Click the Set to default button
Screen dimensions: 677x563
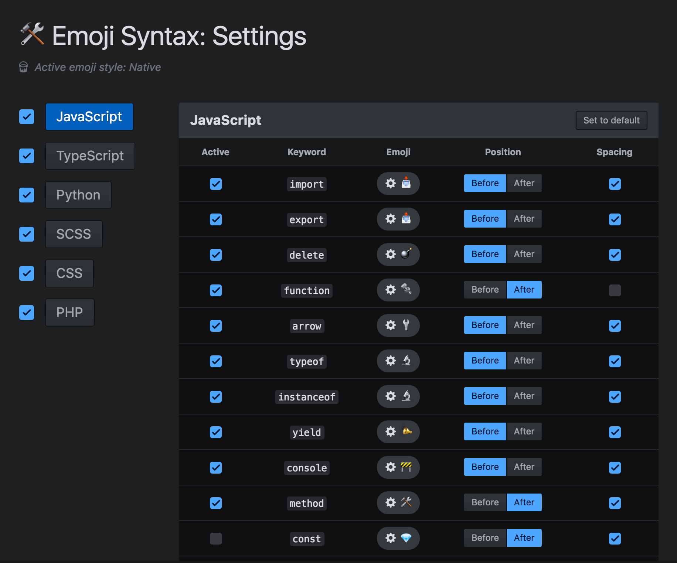pos(612,120)
